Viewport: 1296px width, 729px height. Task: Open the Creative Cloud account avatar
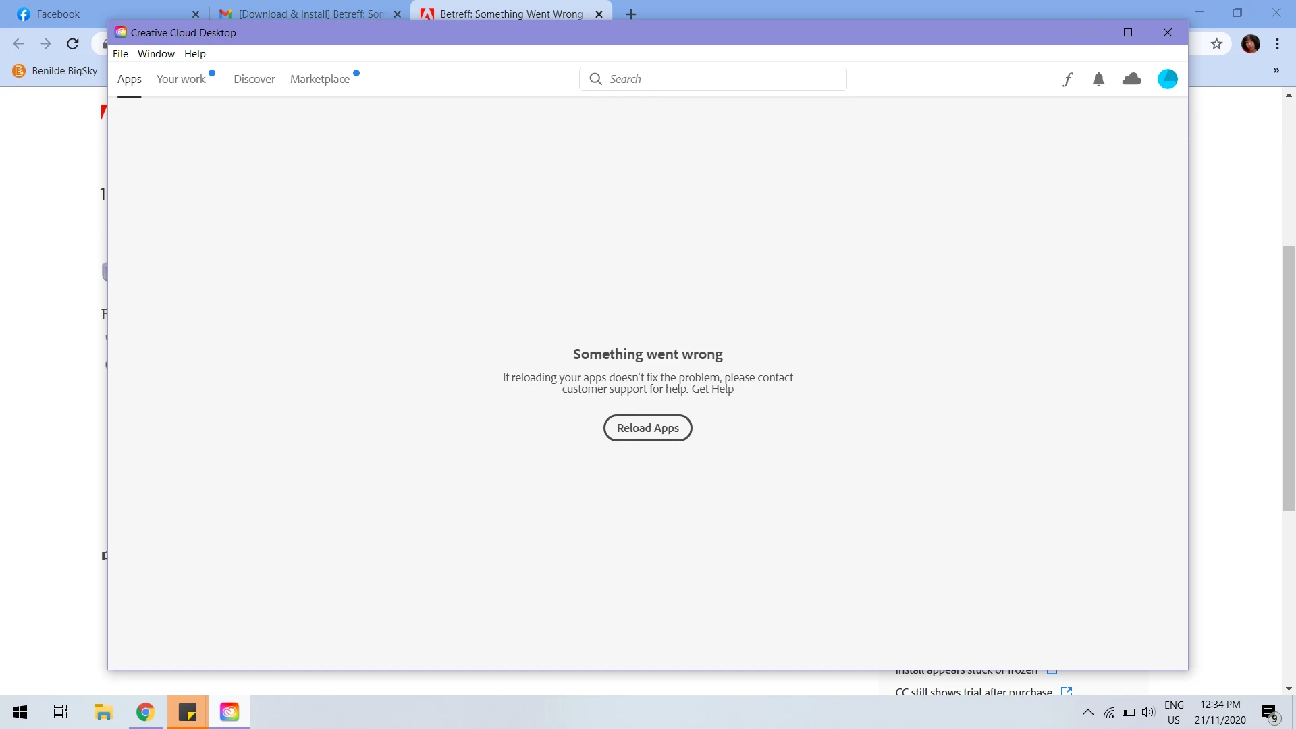tap(1167, 79)
